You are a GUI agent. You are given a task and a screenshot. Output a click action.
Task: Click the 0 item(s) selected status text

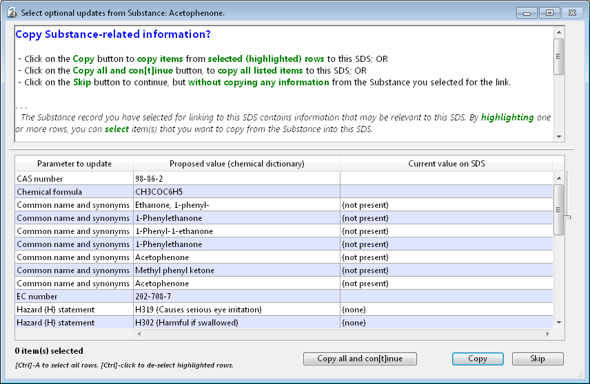[x=49, y=350]
